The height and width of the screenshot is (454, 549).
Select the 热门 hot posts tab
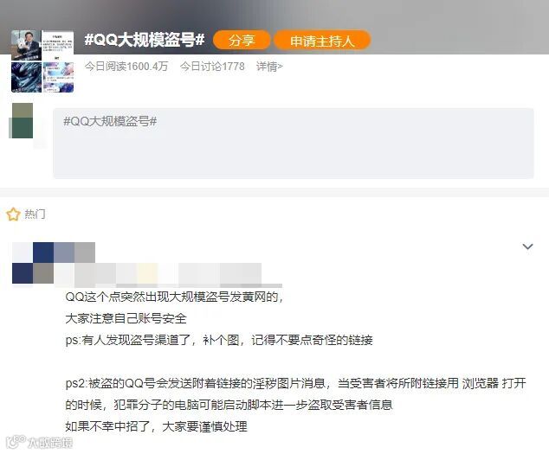click(35, 214)
